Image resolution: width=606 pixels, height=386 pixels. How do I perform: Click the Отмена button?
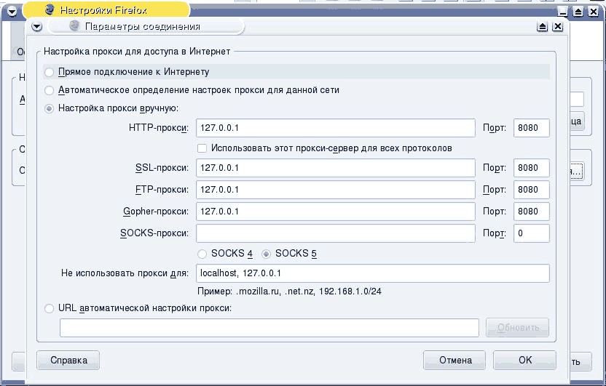point(455,360)
